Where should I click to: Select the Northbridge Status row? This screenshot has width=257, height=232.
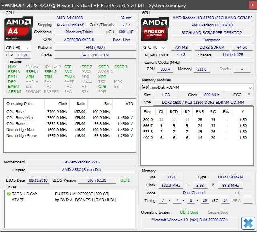tap(69, 136)
